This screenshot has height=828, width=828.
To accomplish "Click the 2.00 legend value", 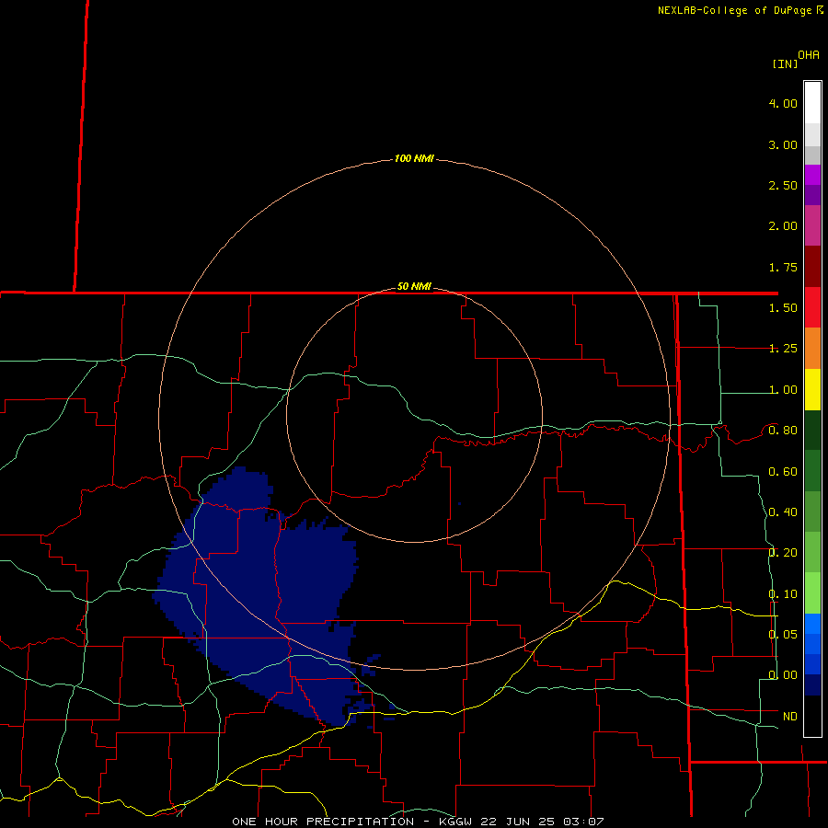I will 783,226.
